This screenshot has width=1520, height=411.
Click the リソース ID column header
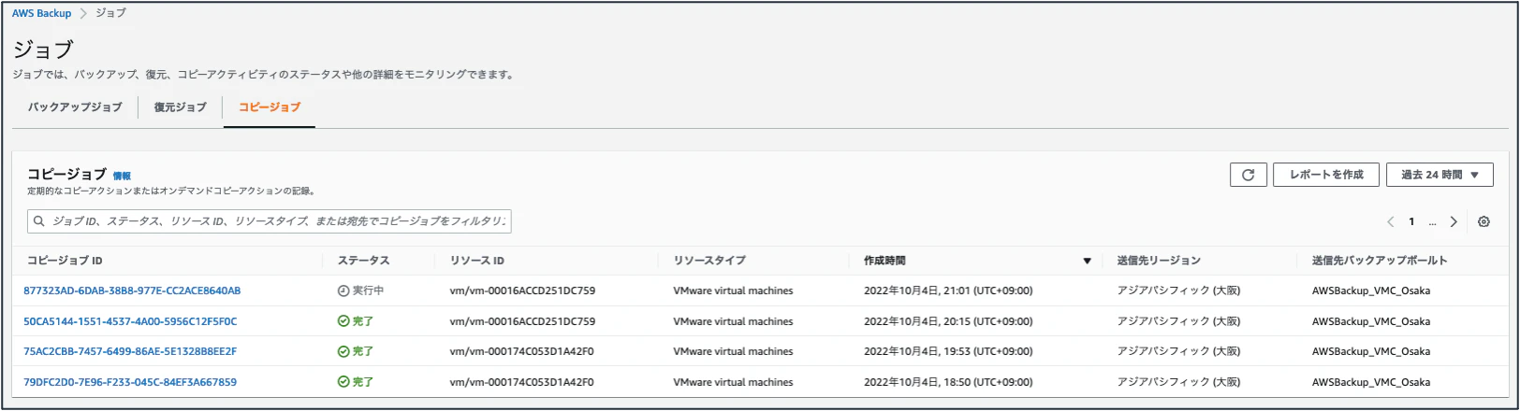[x=476, y=261]
